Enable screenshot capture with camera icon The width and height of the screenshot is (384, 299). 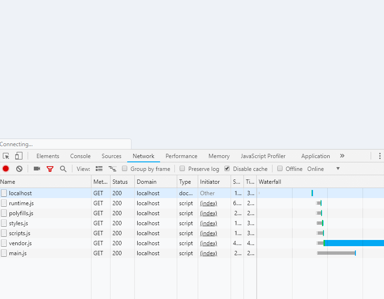click(x=37, y=169)
